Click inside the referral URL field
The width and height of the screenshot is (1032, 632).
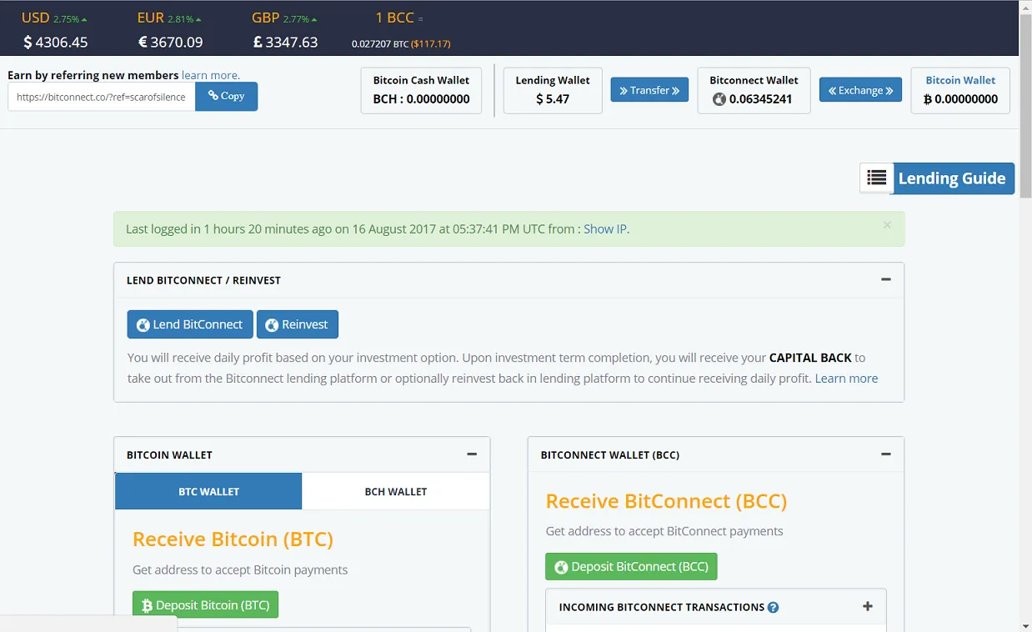(102, 97)
